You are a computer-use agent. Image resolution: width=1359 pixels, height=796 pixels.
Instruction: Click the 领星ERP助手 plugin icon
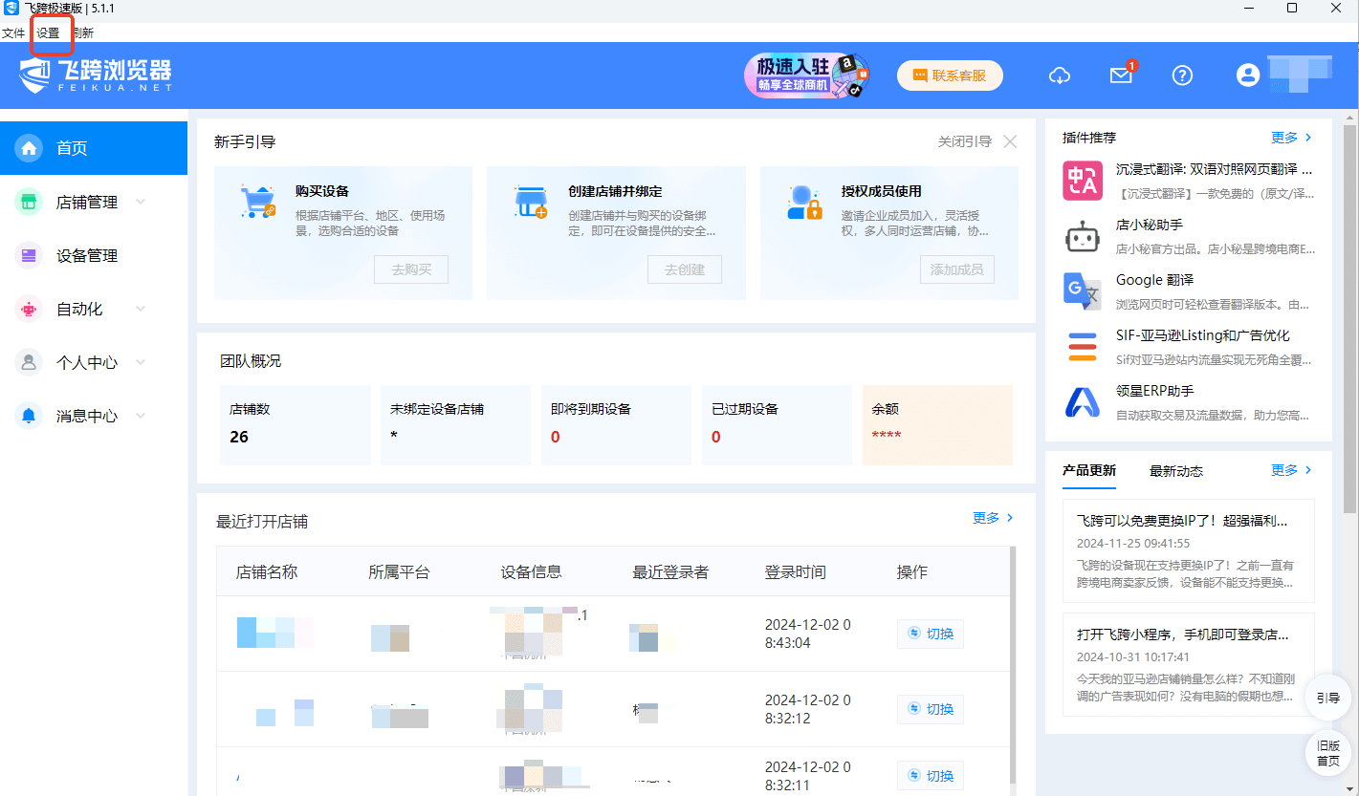tap(1083, 402)
